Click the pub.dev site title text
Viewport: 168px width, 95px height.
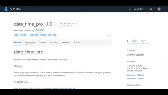[x=15, y=9]
